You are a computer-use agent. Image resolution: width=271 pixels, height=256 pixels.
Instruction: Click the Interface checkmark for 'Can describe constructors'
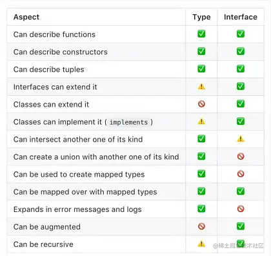pos(241,51)
